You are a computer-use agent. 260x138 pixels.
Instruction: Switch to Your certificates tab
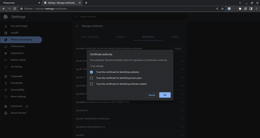90,37
